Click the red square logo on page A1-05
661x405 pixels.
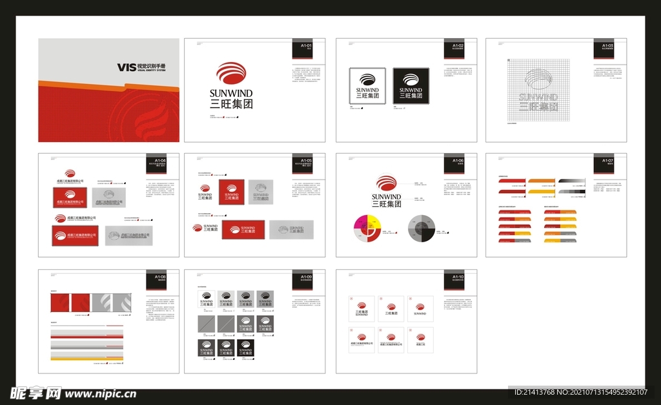[232, 192]
